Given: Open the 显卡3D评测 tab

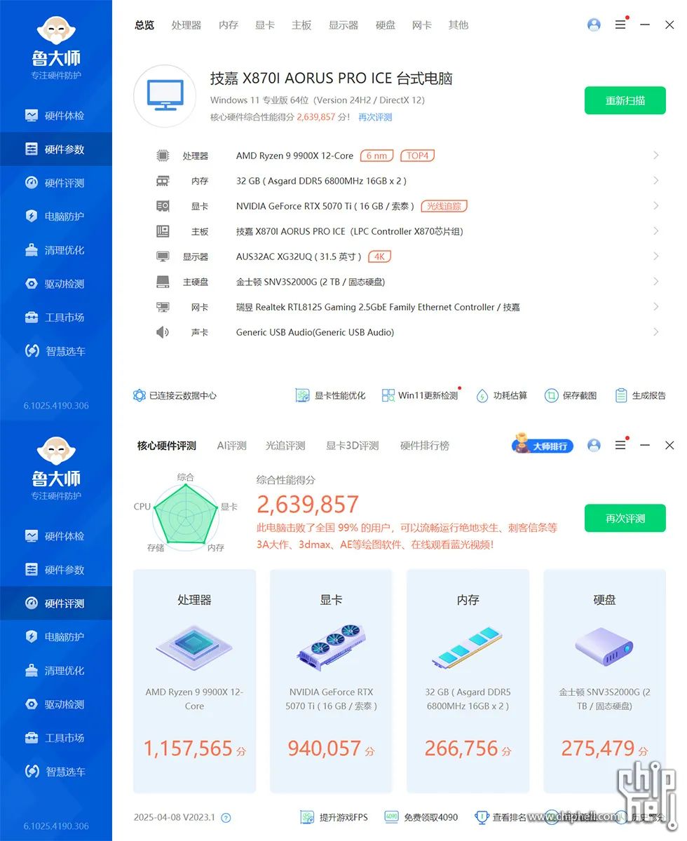Looking at the screenshot, I should (x=352, y=445).
